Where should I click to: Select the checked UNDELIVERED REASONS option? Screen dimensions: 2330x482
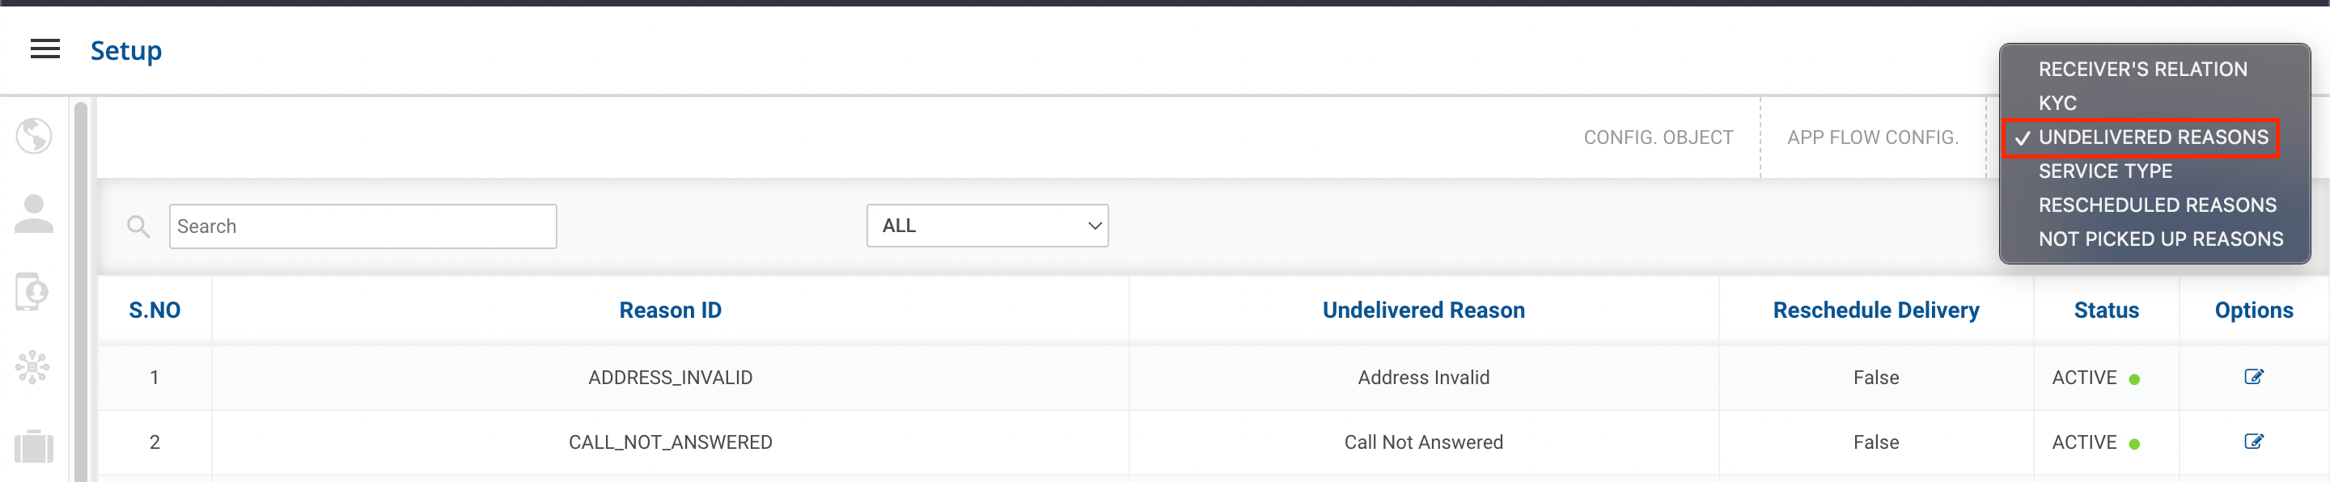point(2153,137)
